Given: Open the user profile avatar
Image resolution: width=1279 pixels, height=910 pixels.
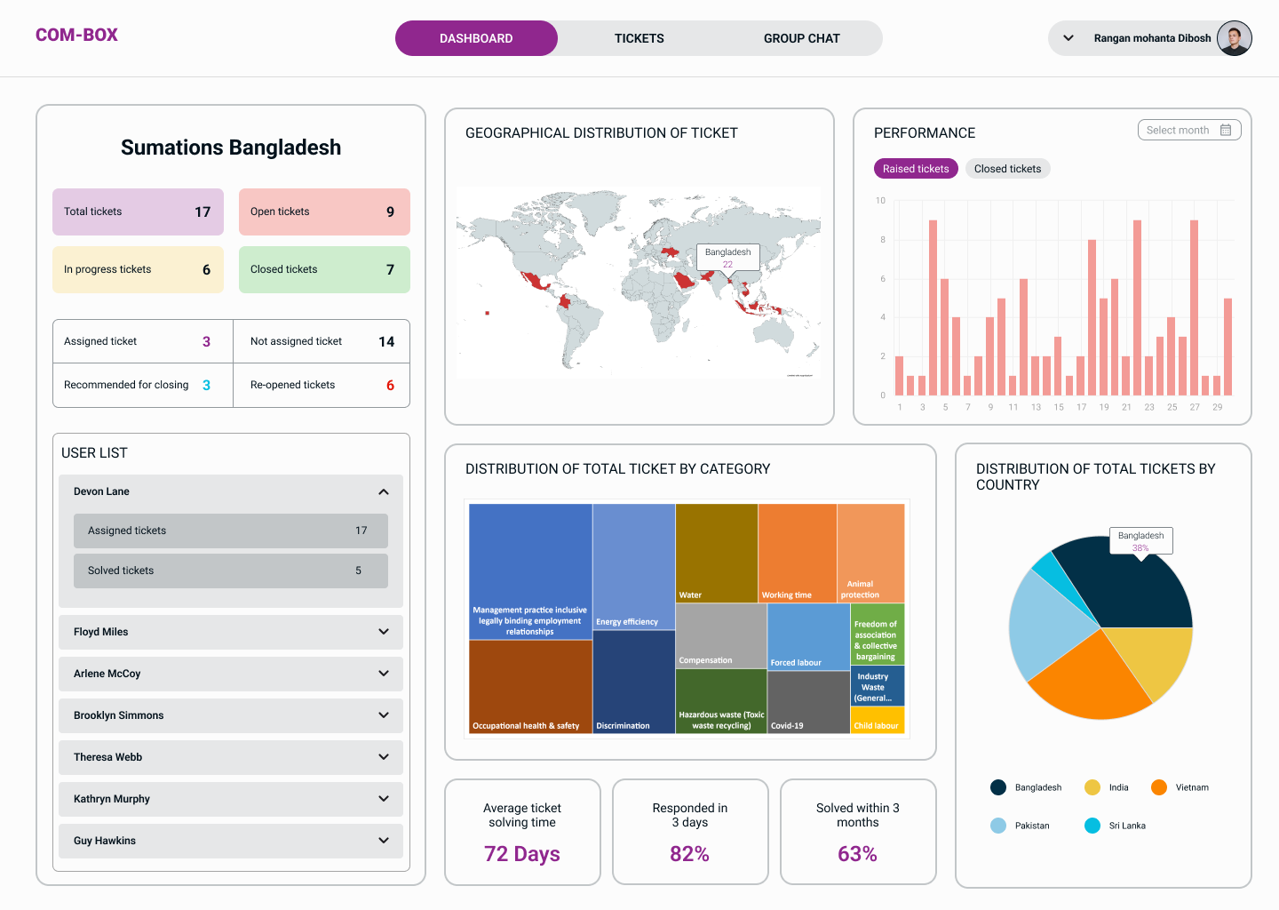Looking at the screenshot, I should coord(1234,38).
